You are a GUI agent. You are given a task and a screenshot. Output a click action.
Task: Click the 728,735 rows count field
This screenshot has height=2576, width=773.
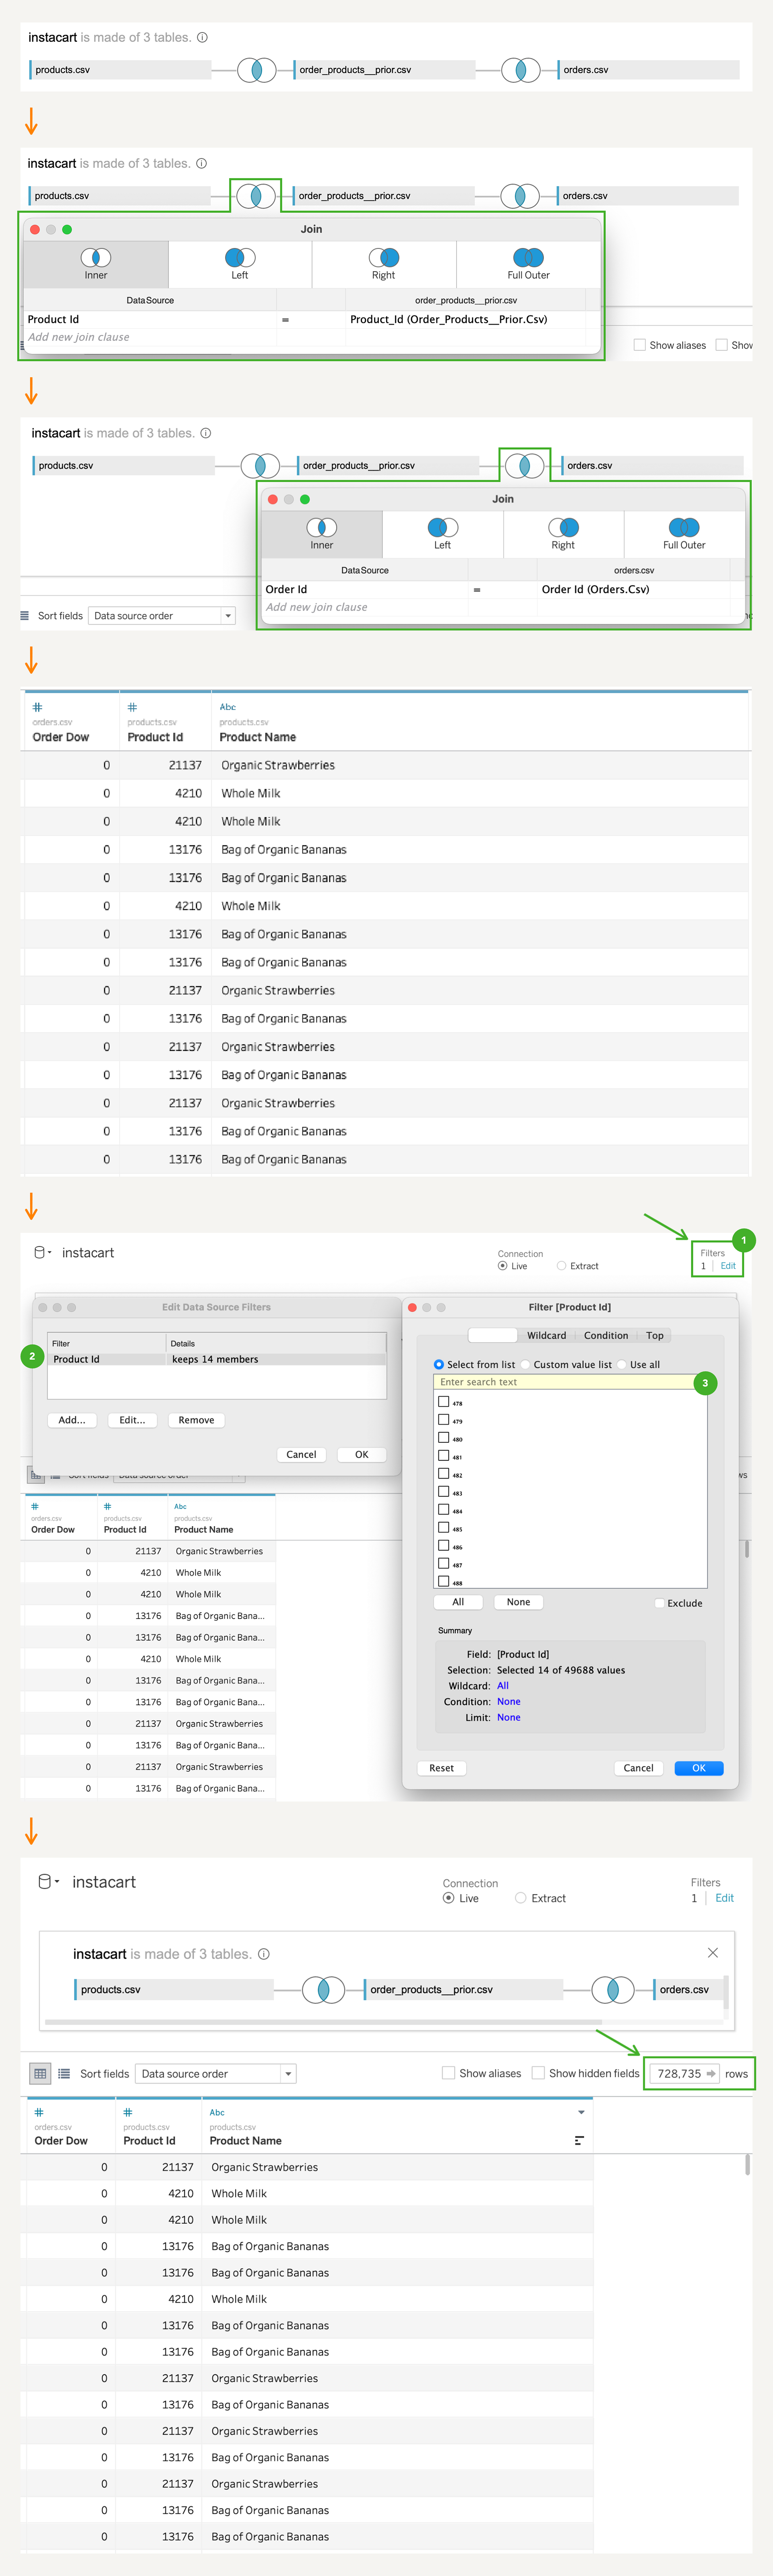684,2073
